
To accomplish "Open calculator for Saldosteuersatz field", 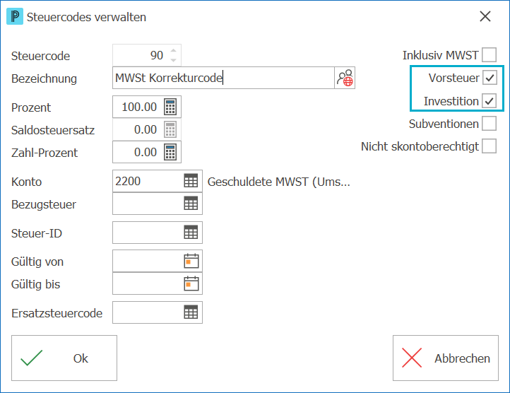I will 170,129.
